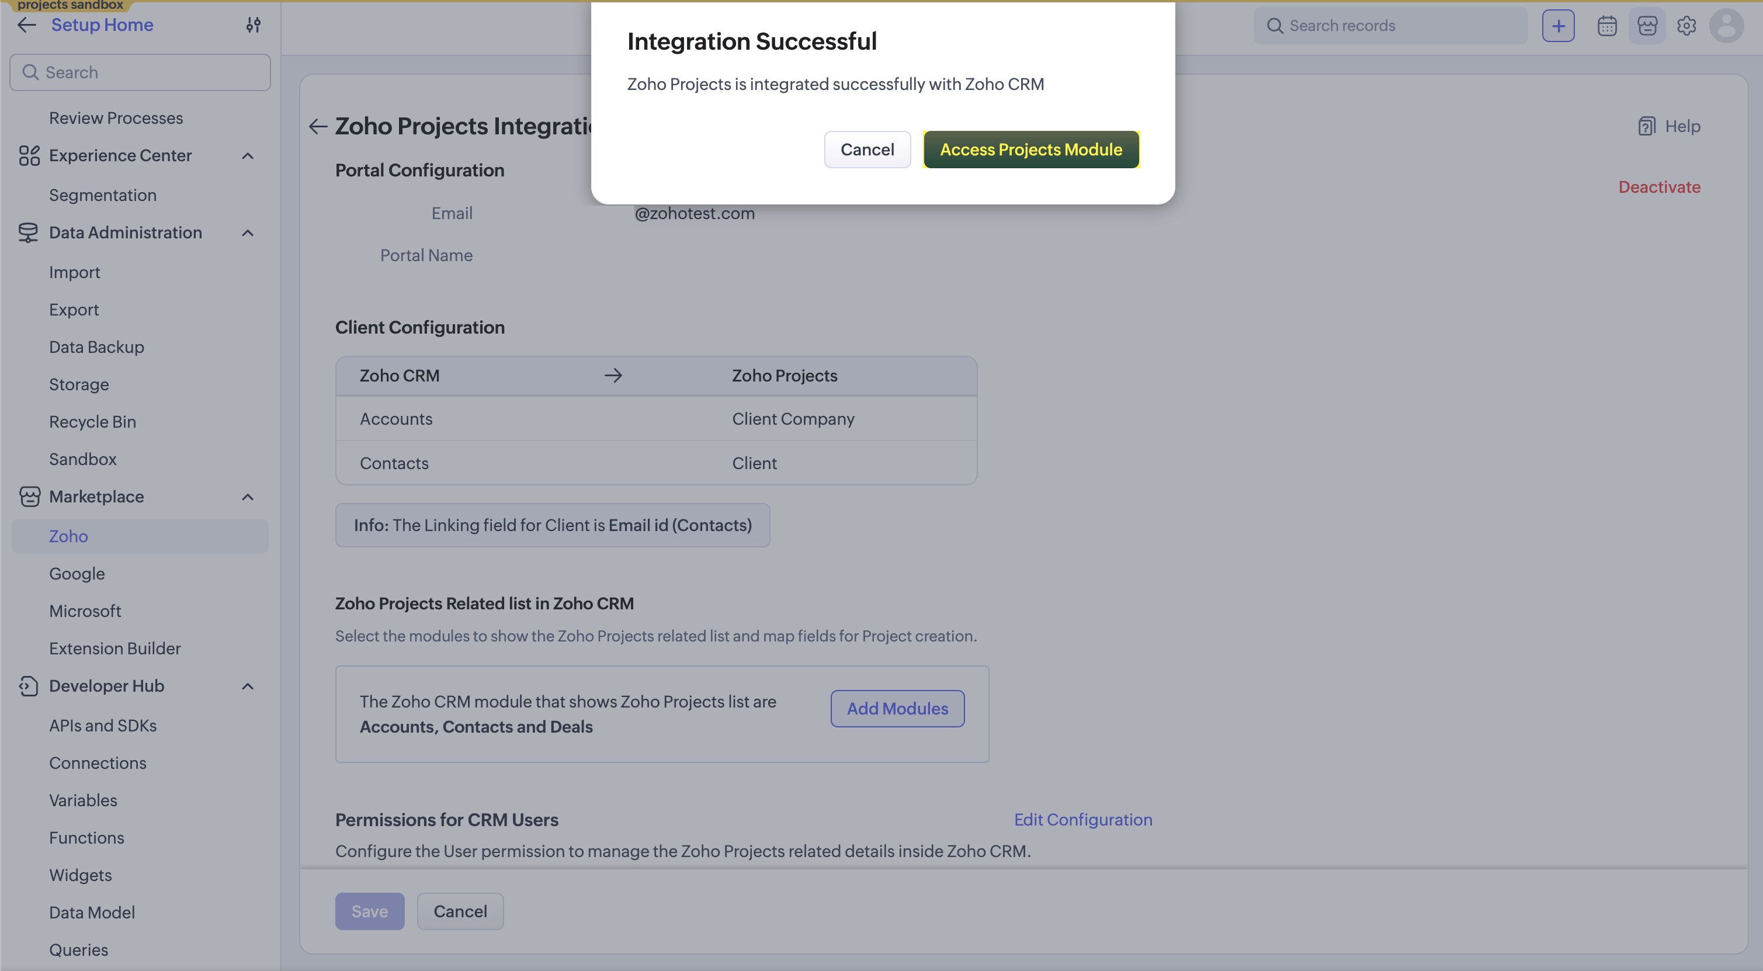Collapse the Marketplace section
The width and height of the screenshot is (1763, 971).
click(248, 497)
